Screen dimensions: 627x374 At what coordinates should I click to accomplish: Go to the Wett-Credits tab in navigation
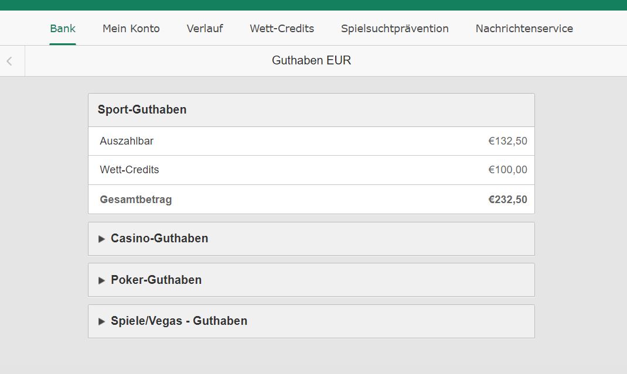point(282,28)
